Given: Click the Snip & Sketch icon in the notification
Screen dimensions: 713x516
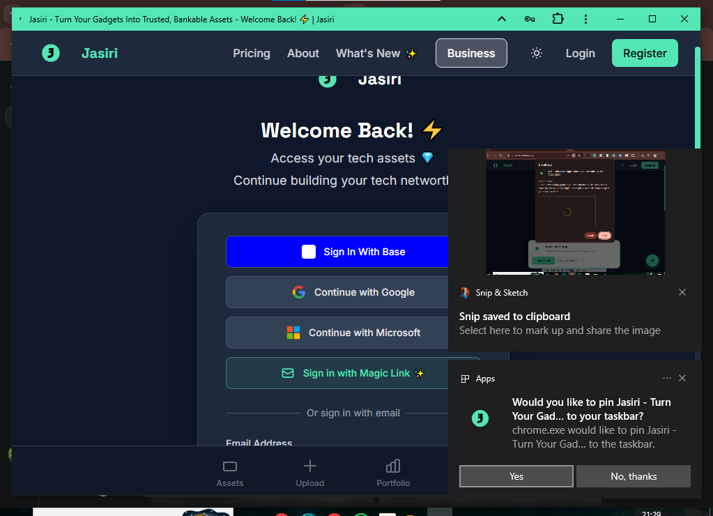Looking at the screenshot, I should [x=464, y=292].
